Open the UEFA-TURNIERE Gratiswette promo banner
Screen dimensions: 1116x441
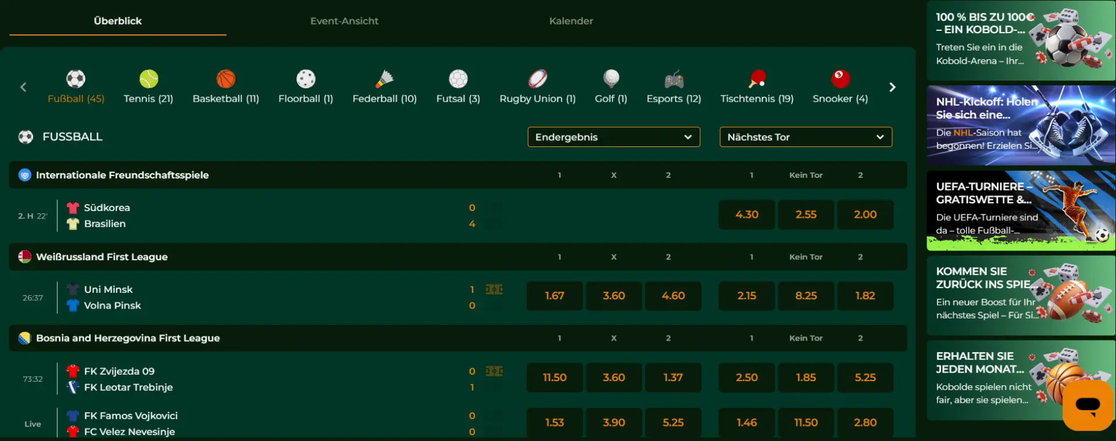(x=1021, y=210)
